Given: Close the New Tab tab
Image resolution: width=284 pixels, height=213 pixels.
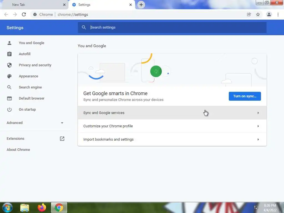Looking at the screenshot, I should pyautogui.click(x=64, y=5).
